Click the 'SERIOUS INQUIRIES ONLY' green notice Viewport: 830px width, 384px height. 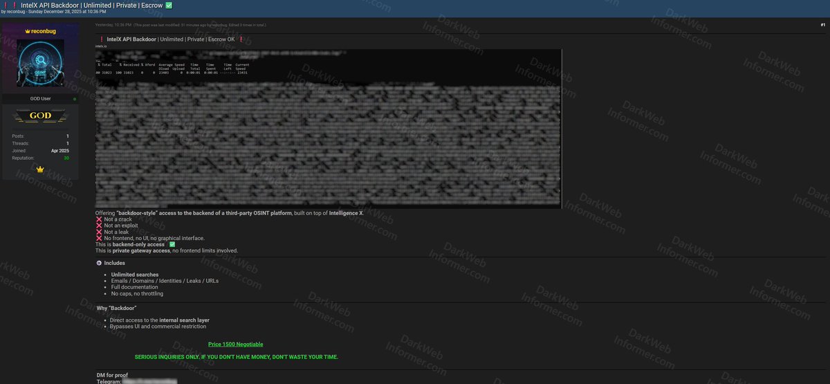click(x=237, y=357)
